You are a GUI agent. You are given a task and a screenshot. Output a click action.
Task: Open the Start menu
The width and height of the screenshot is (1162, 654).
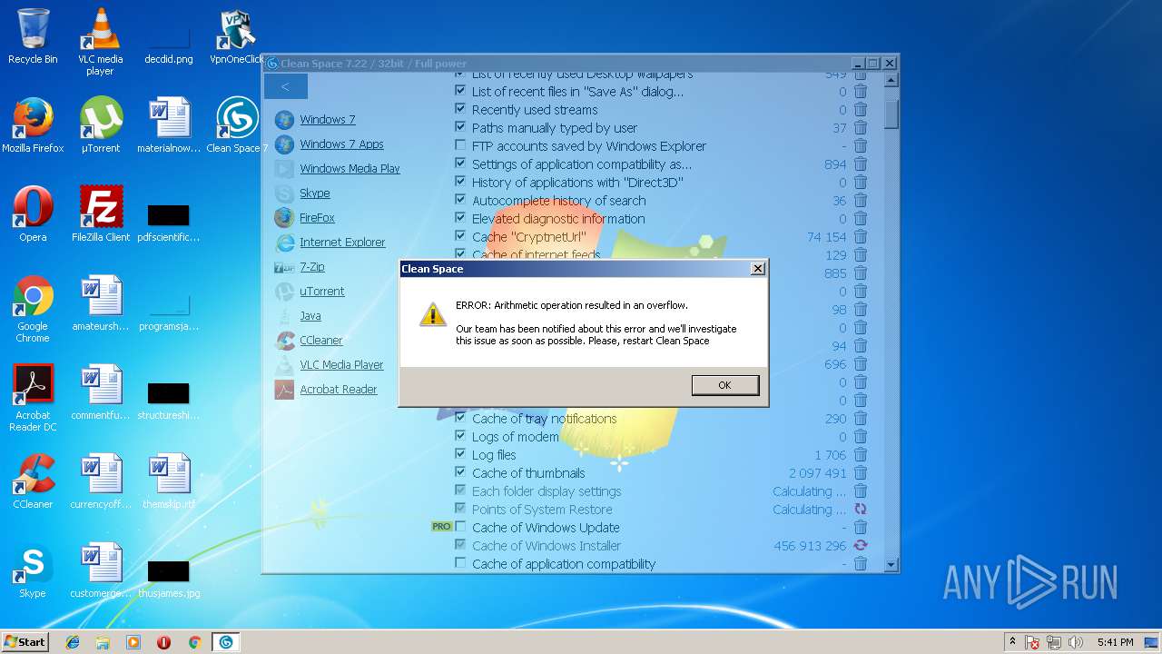click(25, 641)
